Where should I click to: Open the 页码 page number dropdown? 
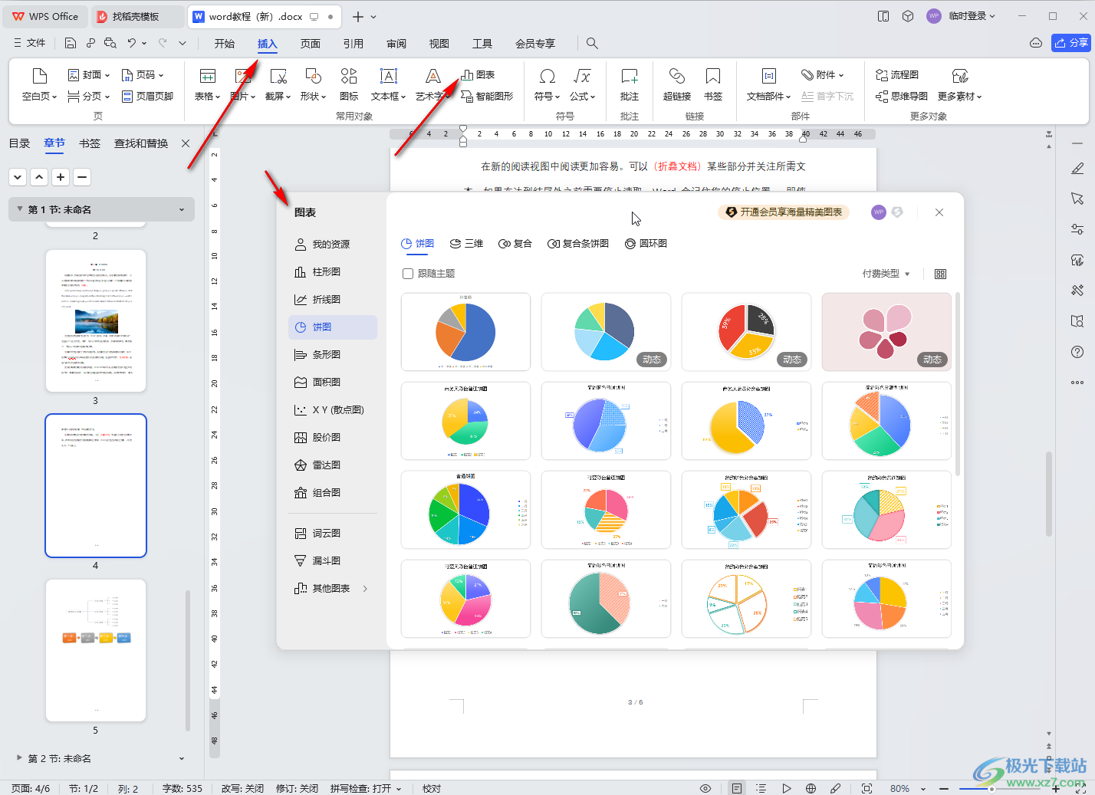143,75
